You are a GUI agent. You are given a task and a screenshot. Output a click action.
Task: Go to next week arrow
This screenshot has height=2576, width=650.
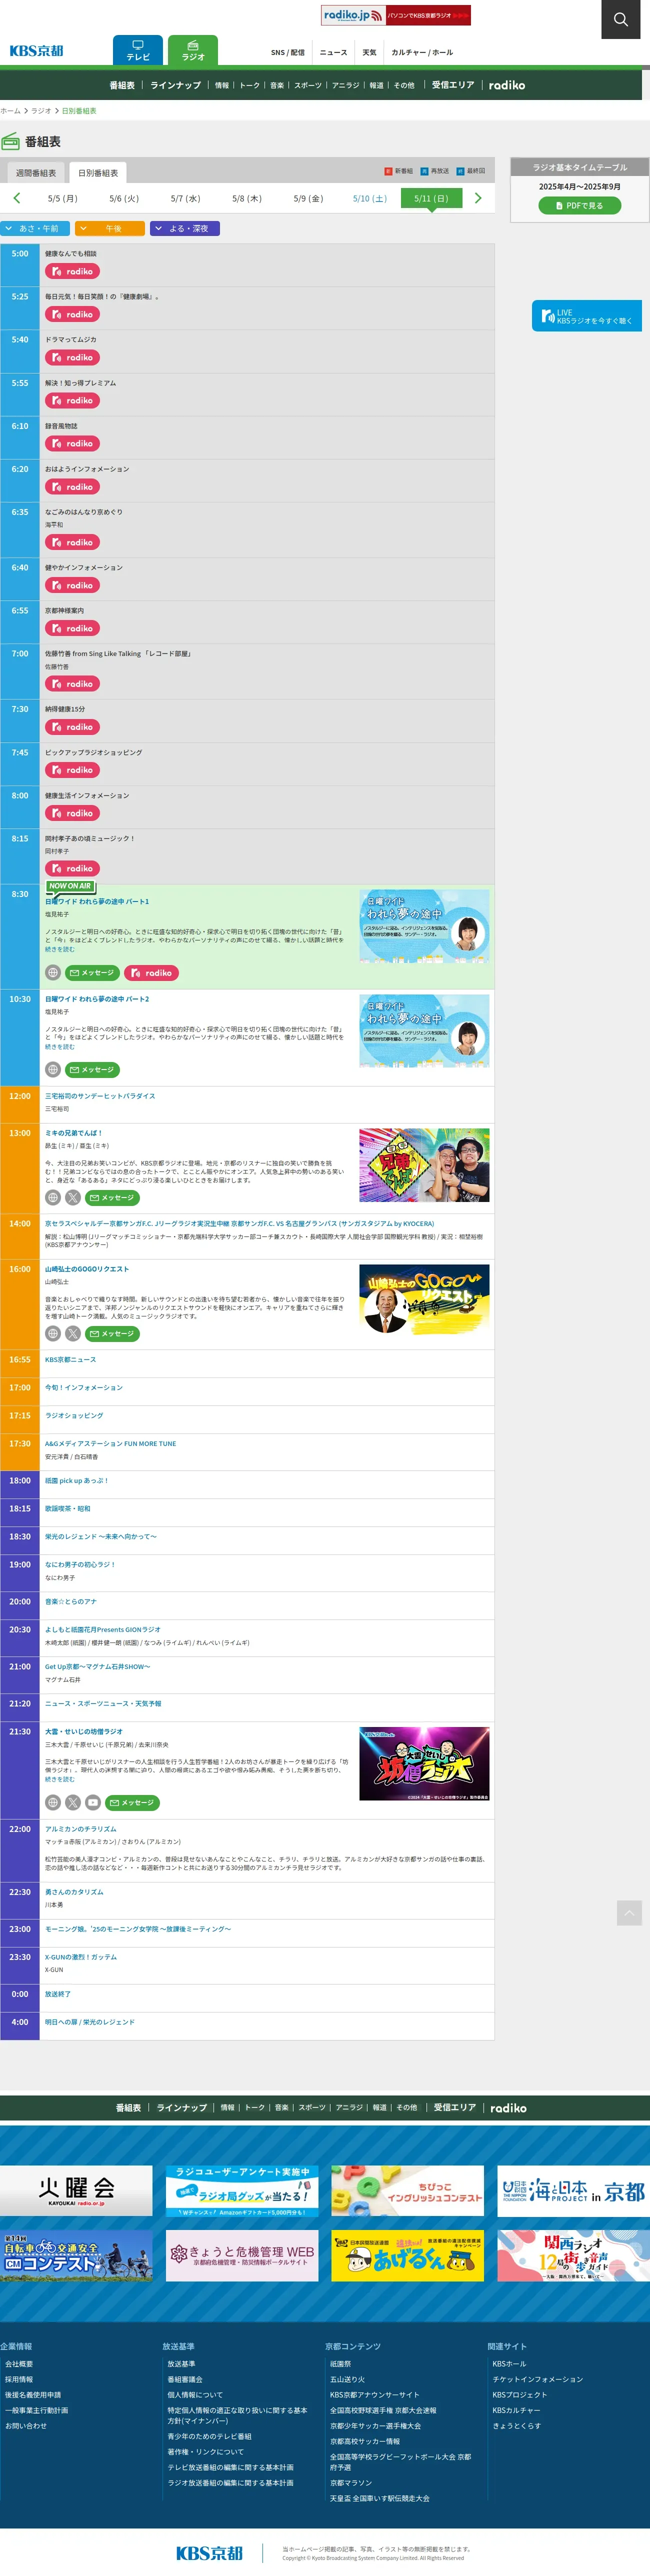[x=478, y=198]
